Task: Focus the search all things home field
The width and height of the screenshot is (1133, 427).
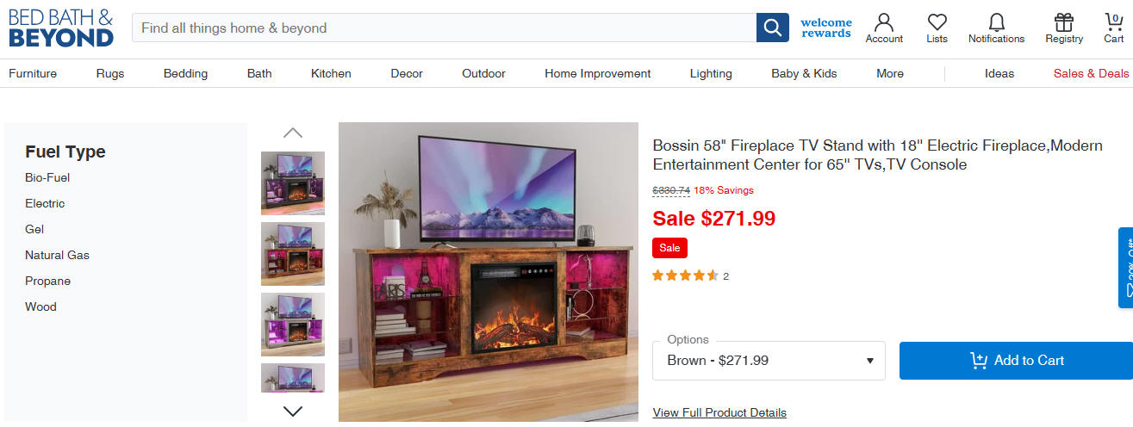Action: (444, 28)
